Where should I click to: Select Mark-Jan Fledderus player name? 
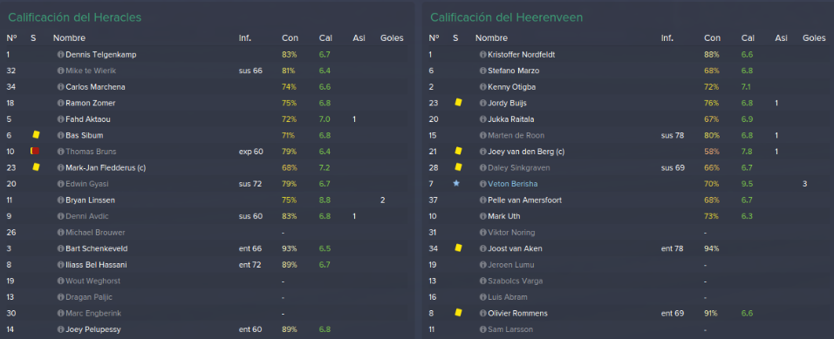[106, 167]
